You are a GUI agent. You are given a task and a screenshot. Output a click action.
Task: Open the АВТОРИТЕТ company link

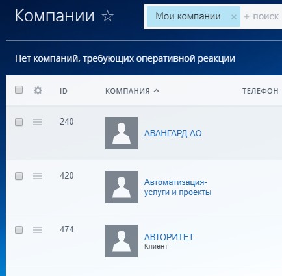[x=169, y=237]
